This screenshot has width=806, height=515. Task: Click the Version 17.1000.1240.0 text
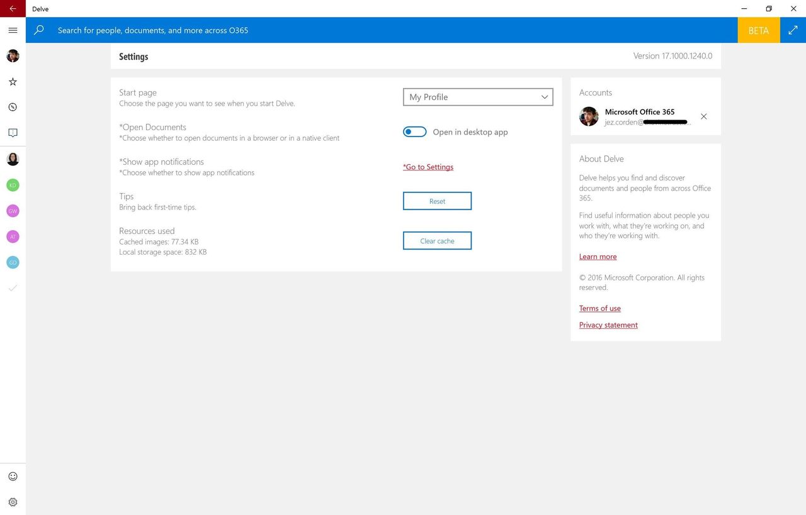click(673, 56)
